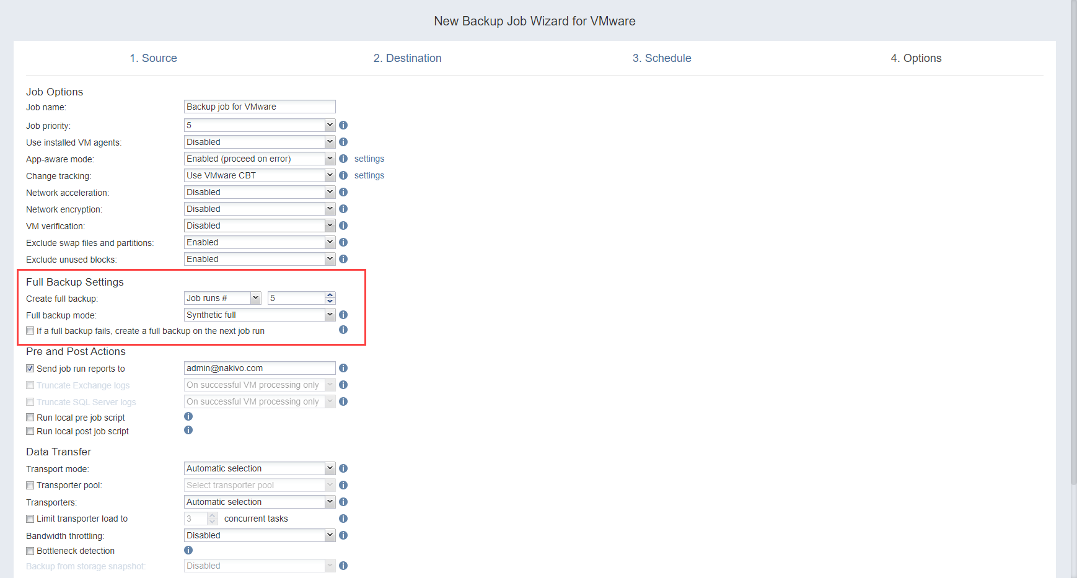Click the email recipient field admin@nakivo.com
Viewport: 1077px width, 578px height.
click(x=260, y=368)
